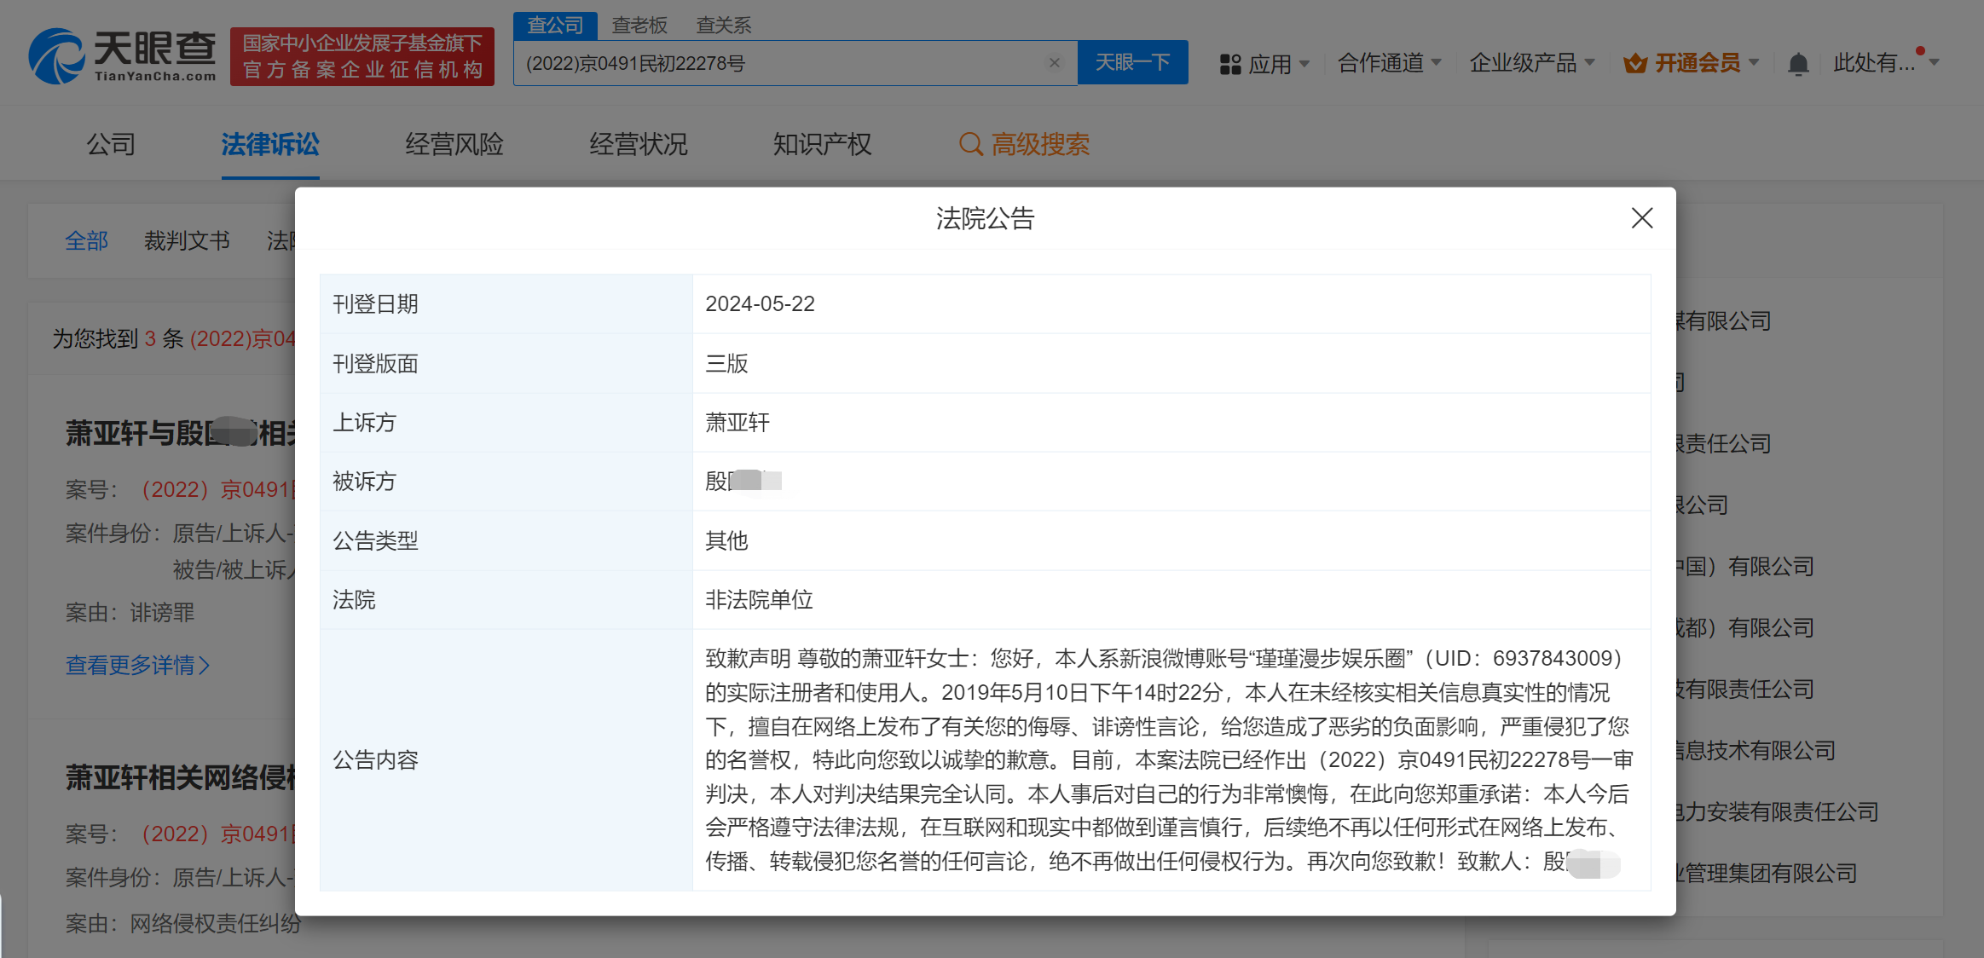
Task: Click the chevron after 查看更多详情
Action: (x=204, y=666)
